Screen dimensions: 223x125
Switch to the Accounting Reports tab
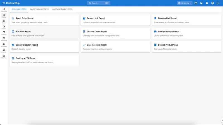coord(62,9)
